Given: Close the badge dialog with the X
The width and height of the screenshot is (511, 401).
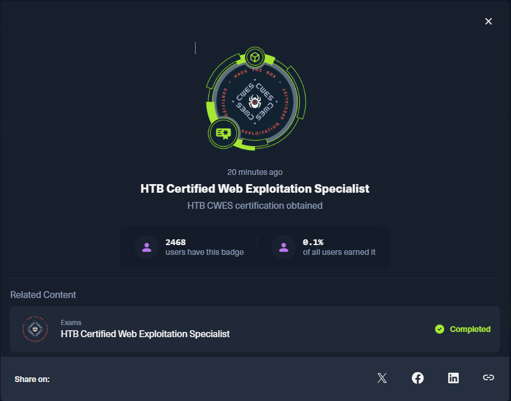Looking at the screenshot, I should 488,21.
